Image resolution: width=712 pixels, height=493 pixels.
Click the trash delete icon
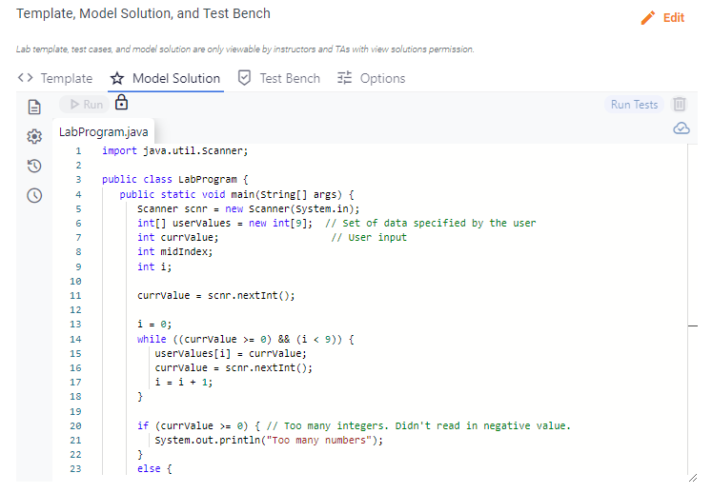(679, 105)
